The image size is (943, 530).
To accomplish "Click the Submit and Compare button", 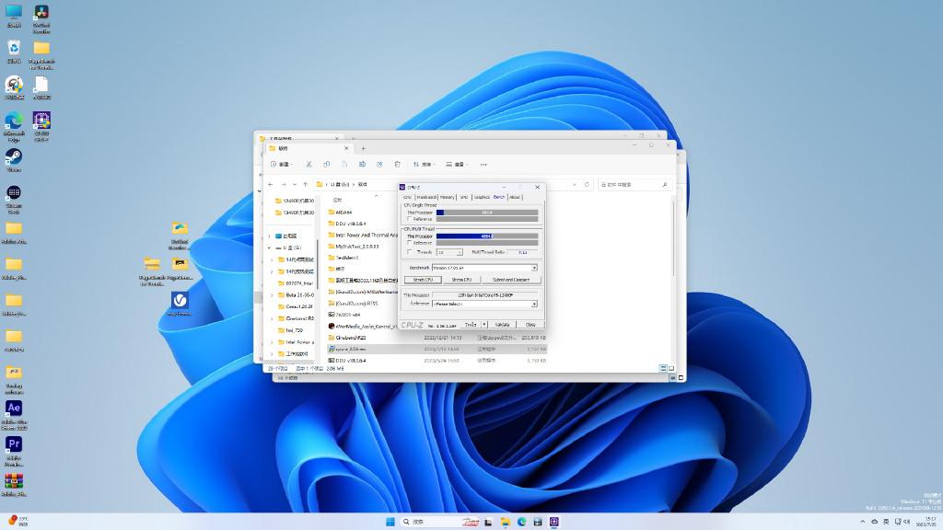I will coord(510,279).
